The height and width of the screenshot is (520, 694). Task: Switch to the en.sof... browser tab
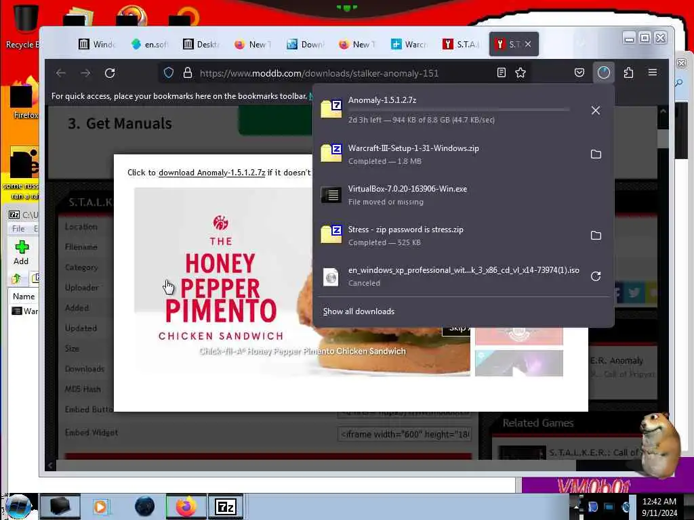[150, 44]
